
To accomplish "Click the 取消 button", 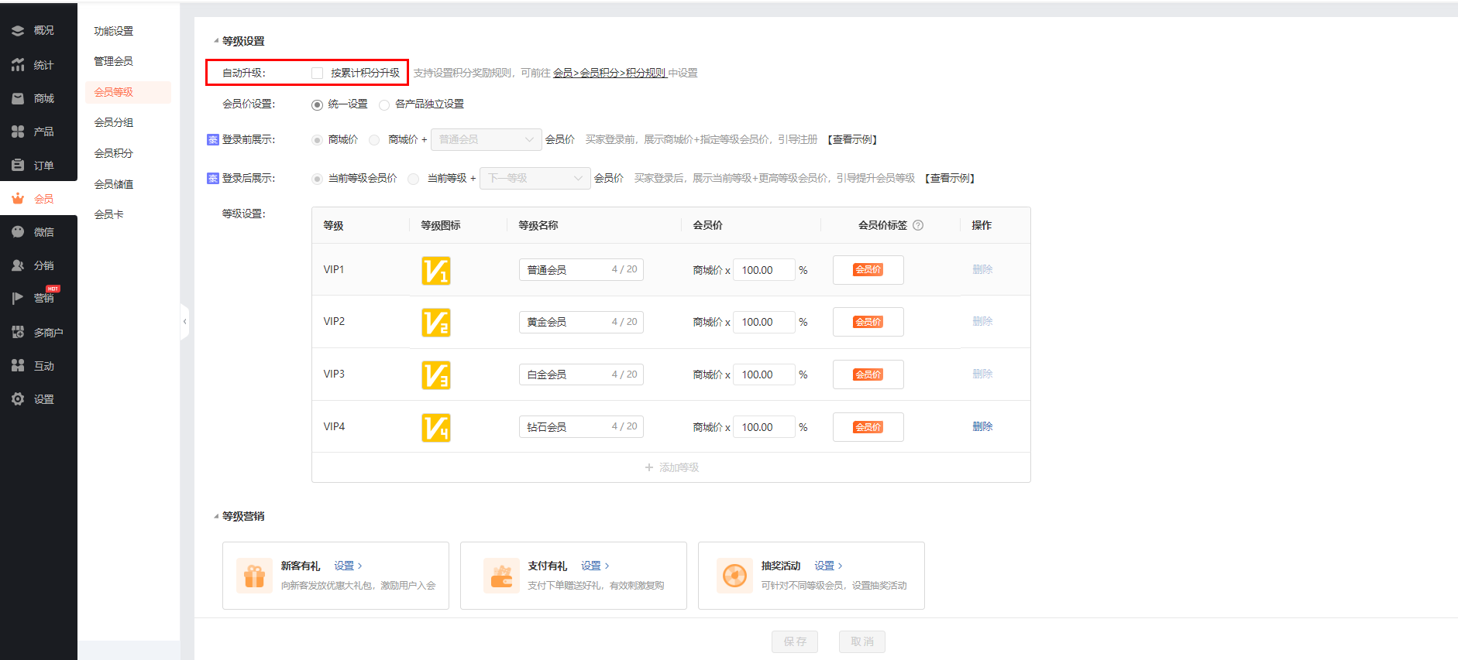I will (862, 641).
